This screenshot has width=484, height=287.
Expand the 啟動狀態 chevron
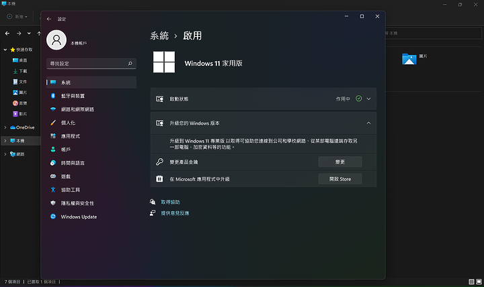(x=368, y=99)
